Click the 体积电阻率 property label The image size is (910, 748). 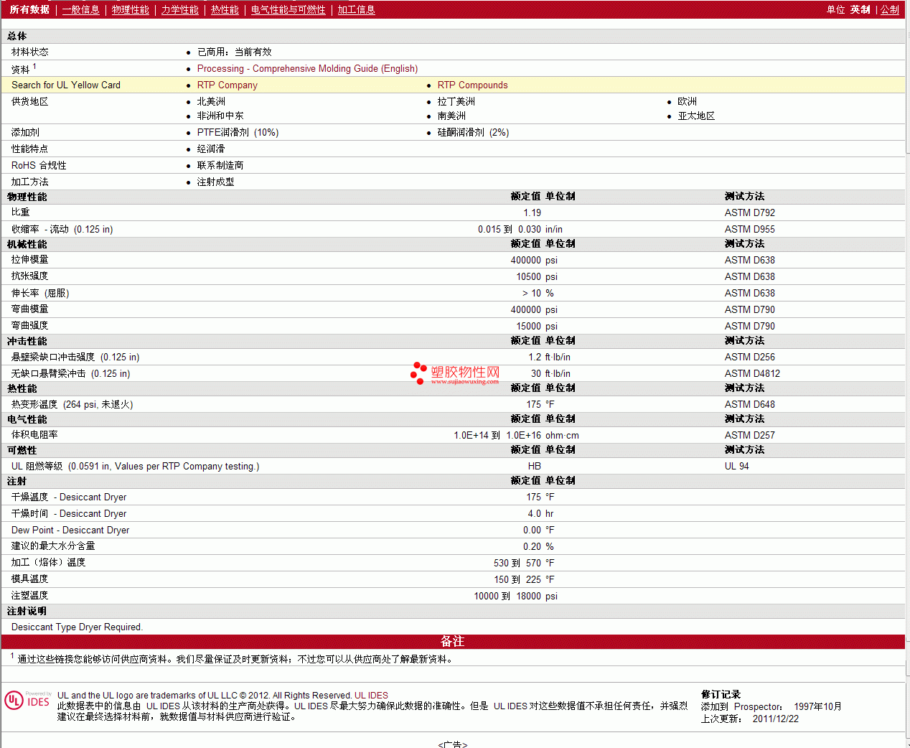(x=34, y=435)
